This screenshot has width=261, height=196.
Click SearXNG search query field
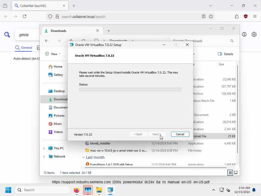coord(28,35)
